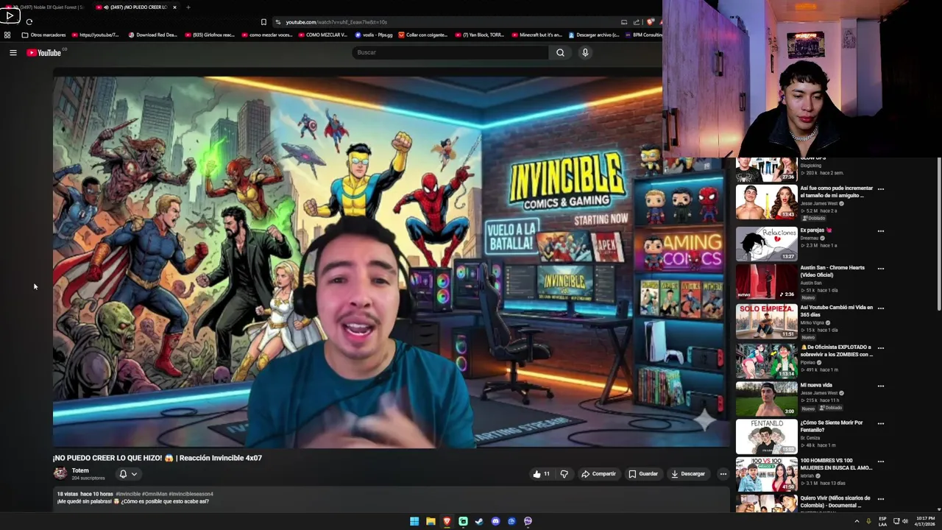The width and height of the screenshot is (942, 530).
Task: Click the search magnifier button
Action: 560,52
